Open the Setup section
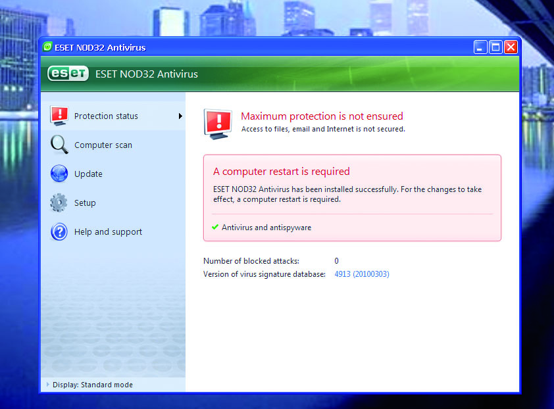This screenshot has width=554, height=409. 113,203
